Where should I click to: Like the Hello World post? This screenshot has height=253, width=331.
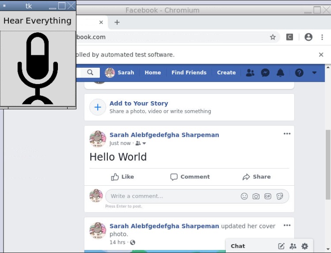[x=122, y=176]
